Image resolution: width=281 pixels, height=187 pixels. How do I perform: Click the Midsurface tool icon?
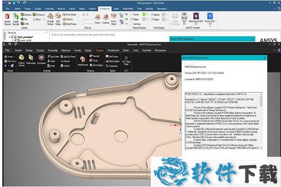coord(32,59)
